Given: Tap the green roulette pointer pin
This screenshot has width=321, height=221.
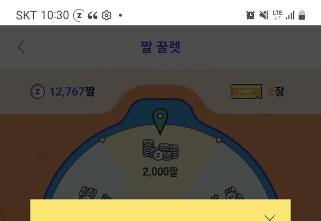Looking at the screenshot, I should coord(160,122).
